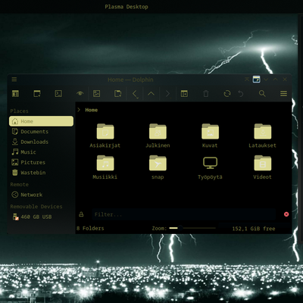The width and height of the screenshot is (303, 303).
Task: Close the filter bar with red X
Action: (286, 214)
